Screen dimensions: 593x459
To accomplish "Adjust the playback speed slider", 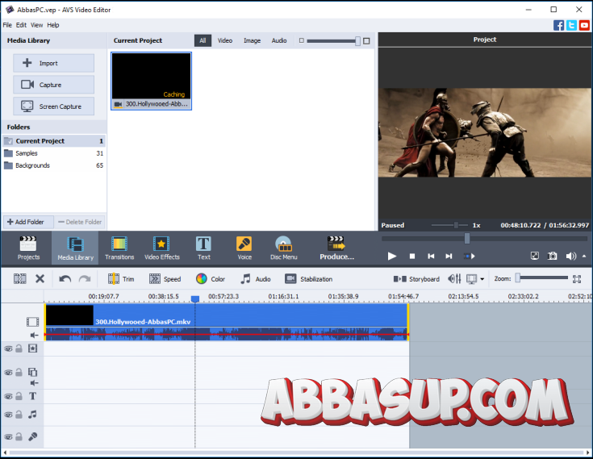I will [x=456, y=225].
